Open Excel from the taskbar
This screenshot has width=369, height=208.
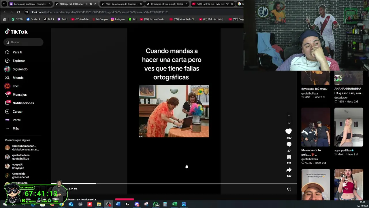pos(174,204)
